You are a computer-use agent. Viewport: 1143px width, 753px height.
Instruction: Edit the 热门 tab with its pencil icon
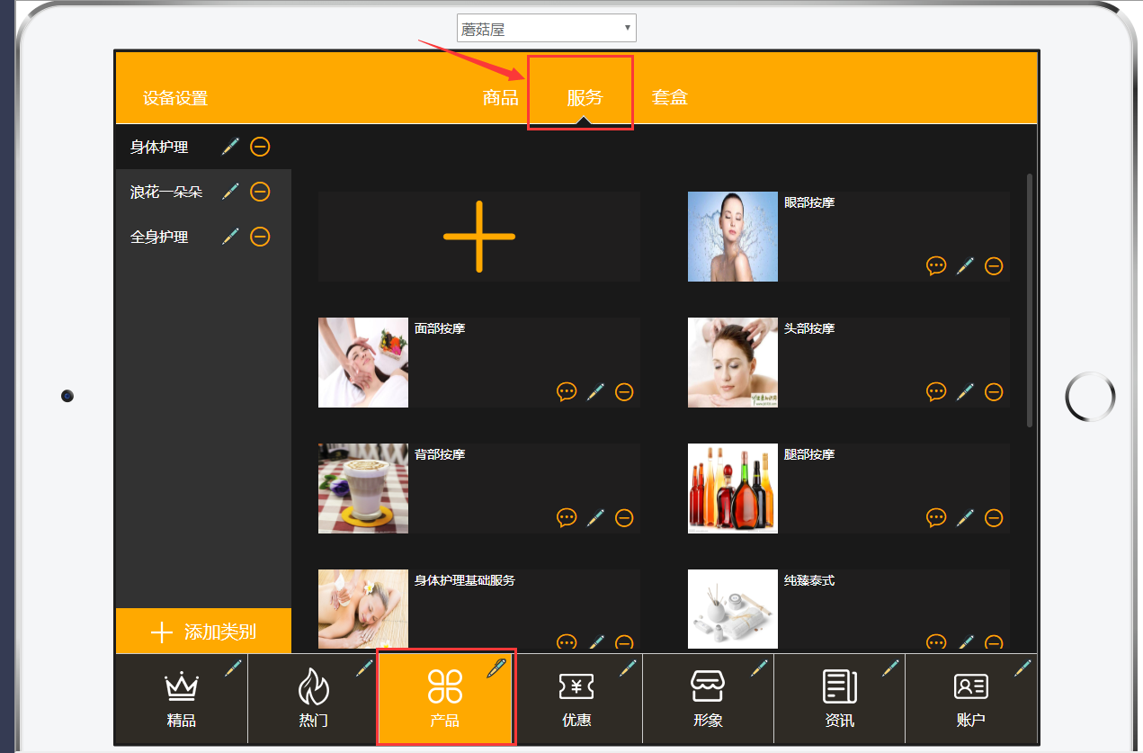pyautogui.click(x=364, y=668)
